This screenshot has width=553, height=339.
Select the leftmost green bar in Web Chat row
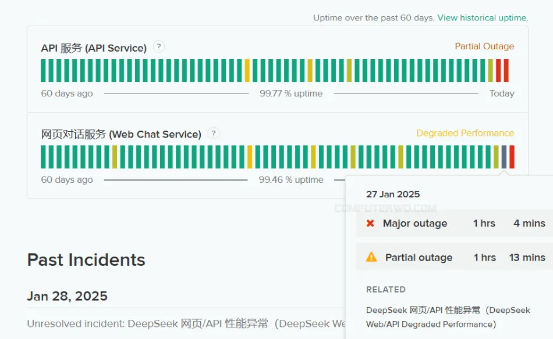point(44,157)
